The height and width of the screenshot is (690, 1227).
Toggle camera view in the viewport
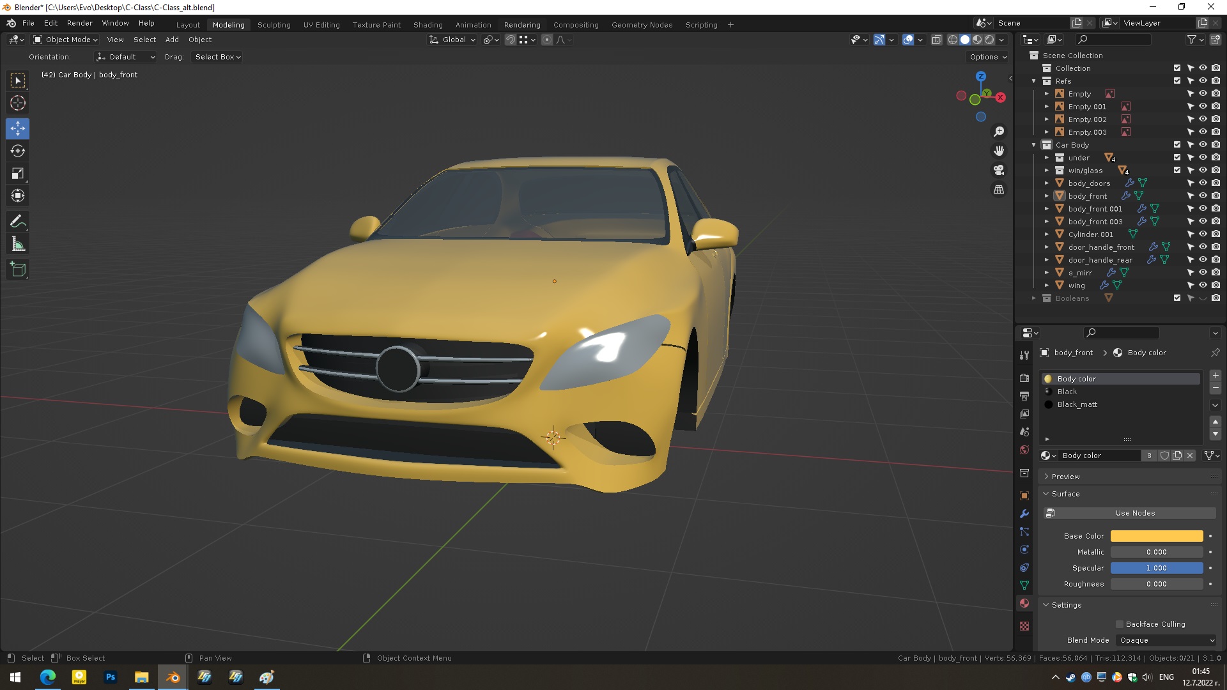pos(999,171)
